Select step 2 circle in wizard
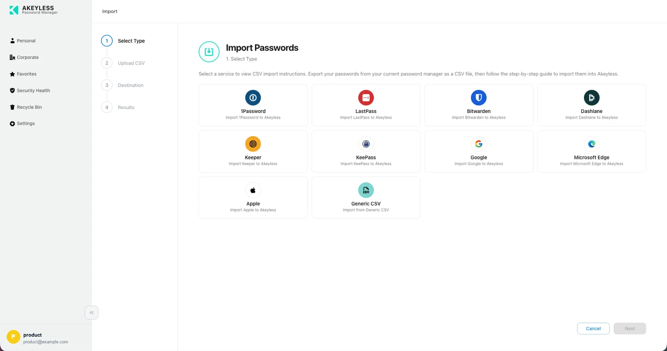The height and width of the screenshot is (351, 667). coord(107,63)
